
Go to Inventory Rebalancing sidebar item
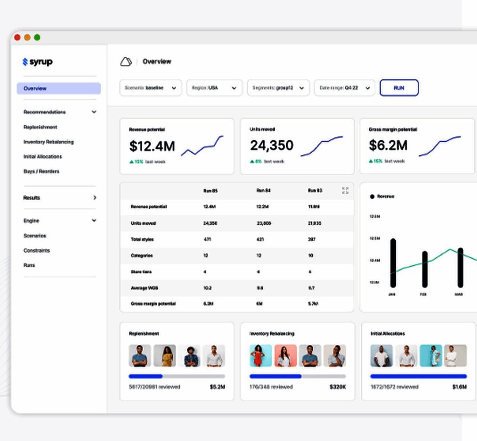tap(49, 142)
